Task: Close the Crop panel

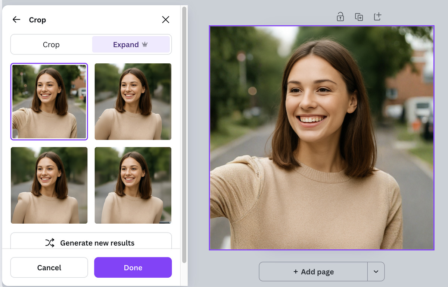Action: click(165, 20)
